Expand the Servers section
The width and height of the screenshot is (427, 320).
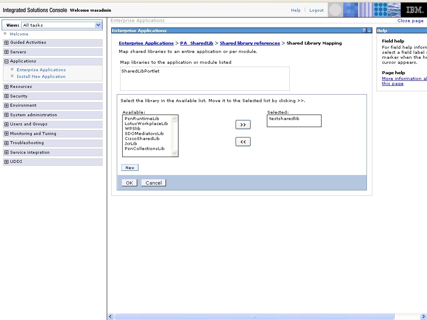7,52
